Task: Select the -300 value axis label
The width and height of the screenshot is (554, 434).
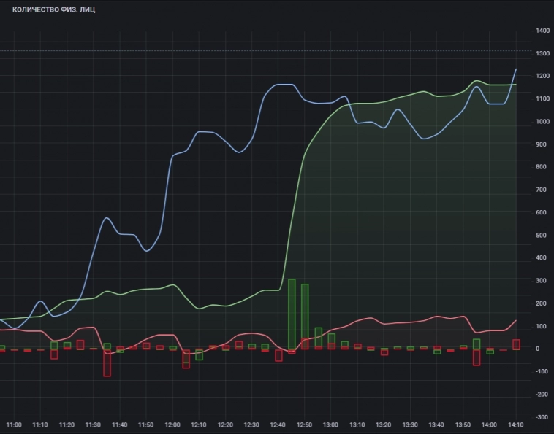Action: 542,416
